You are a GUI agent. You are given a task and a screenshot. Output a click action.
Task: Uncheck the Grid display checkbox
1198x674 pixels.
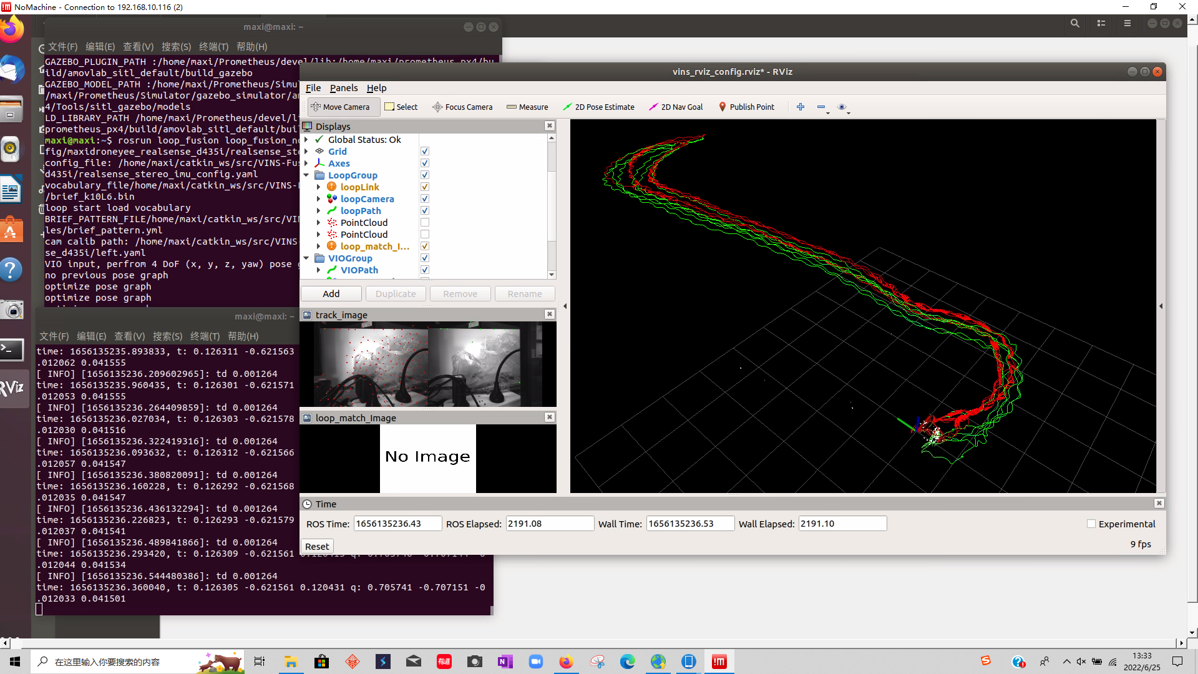pos(425,152)
